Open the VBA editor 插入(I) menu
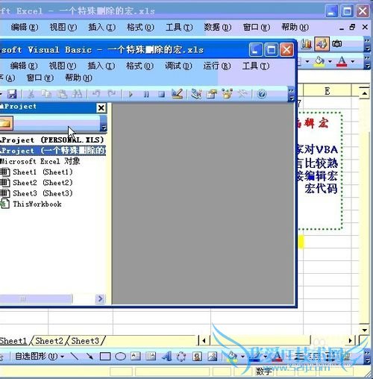The width and height of the screenshot is (373, 379). pos(101,66)
